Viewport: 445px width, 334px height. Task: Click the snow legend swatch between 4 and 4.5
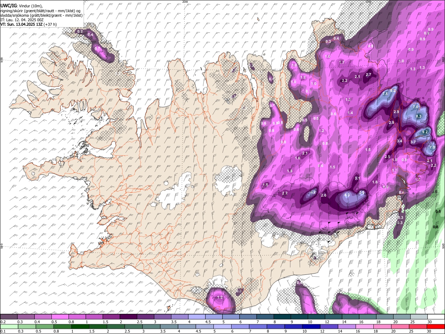(196, 317)
